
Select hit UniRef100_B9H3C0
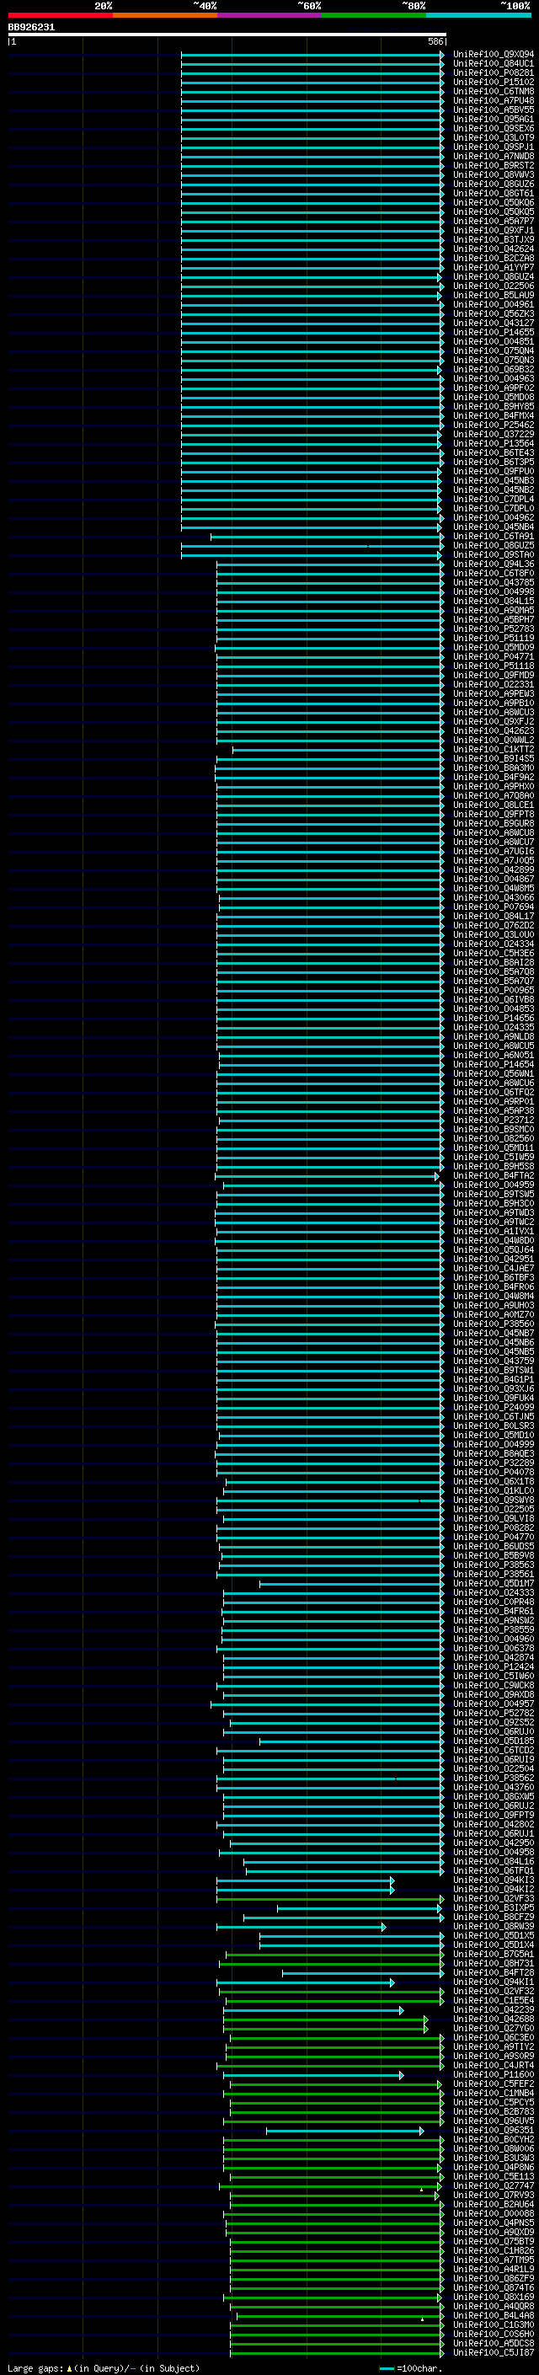[493, 1203]
